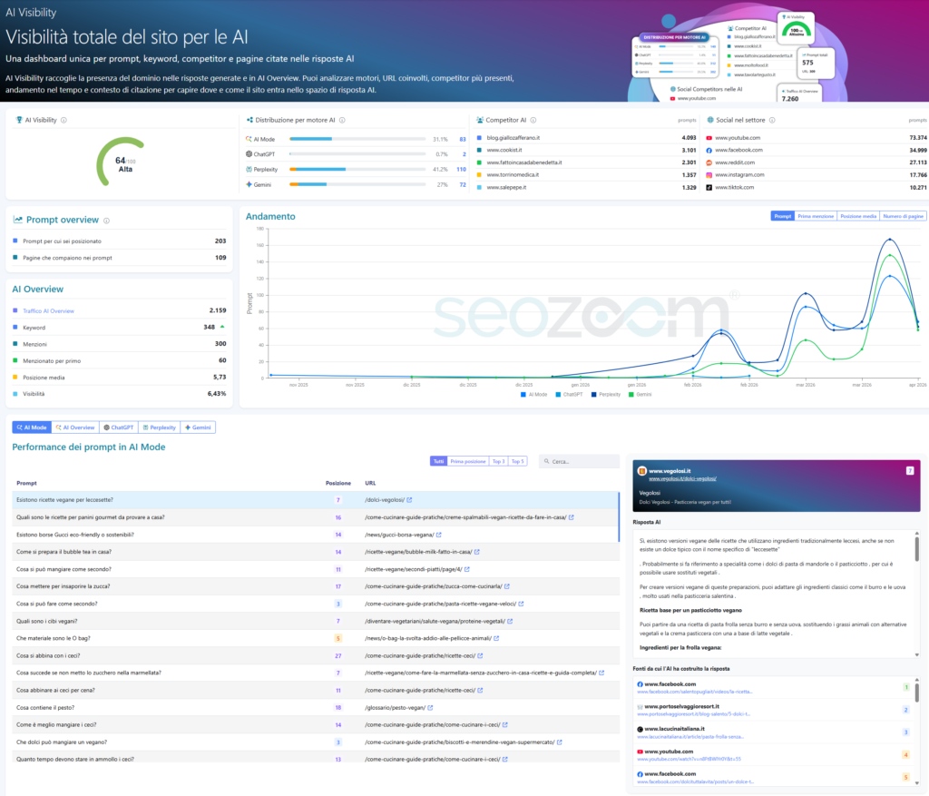
Task: Click the Cerca search field
Action: click(x=579, y=461)
